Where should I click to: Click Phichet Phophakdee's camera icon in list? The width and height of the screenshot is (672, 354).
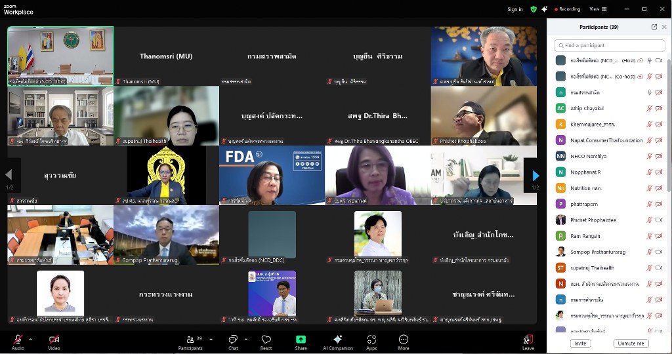pos(659,220)
